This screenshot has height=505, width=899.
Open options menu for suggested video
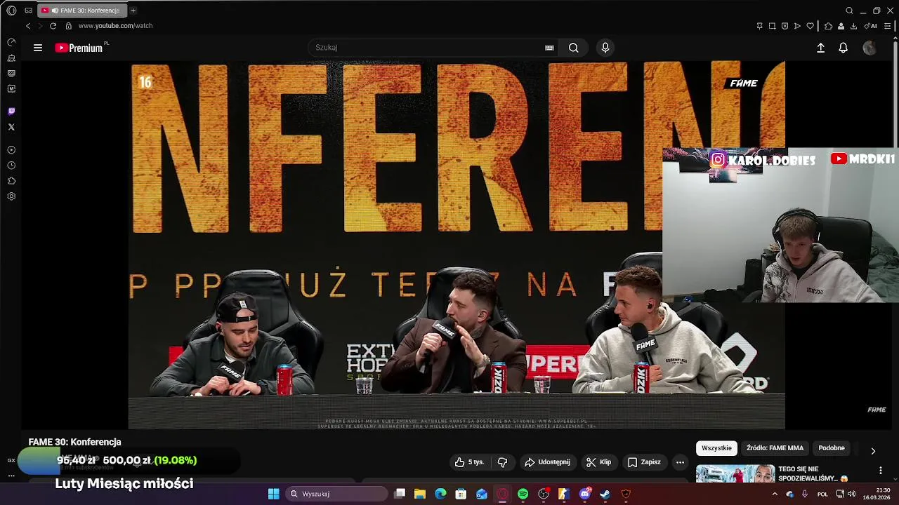pos(881,471)
